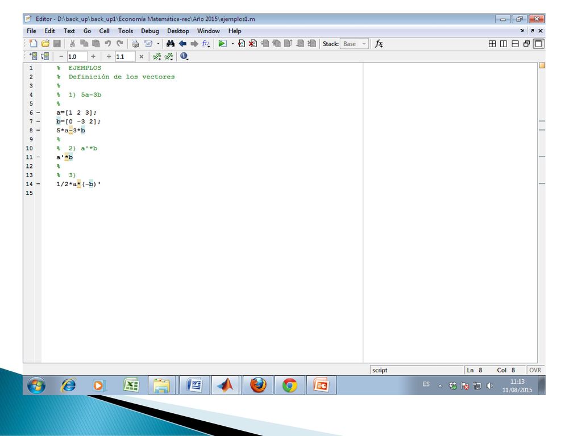
Task: Click the 1.0 increment input field
Action: 77,56
